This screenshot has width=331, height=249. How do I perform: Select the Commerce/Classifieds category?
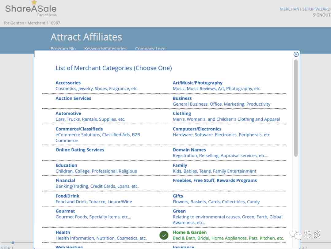click(x=79, y=129)
